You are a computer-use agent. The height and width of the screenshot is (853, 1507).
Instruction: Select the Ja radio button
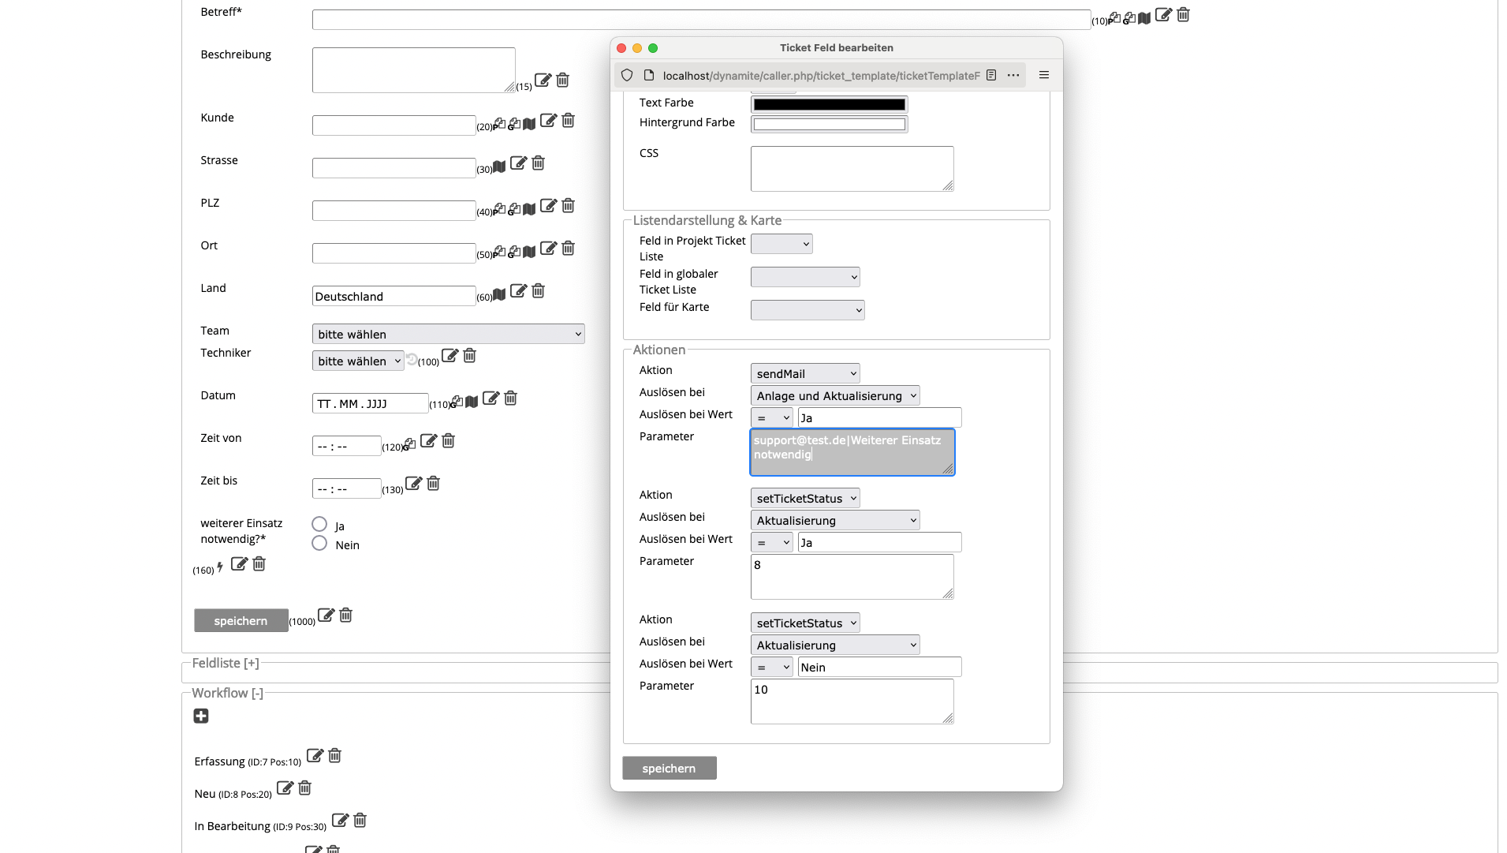coord(319,524)
